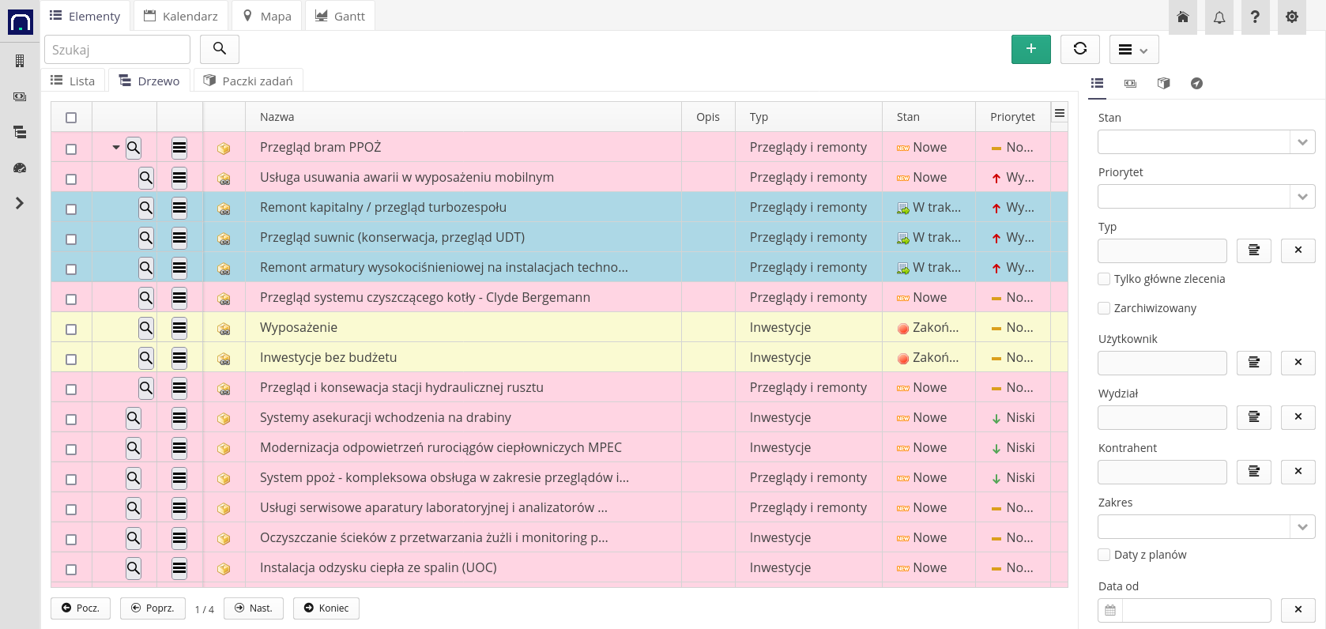Open the home page icon
This screenshot has width=1326, height=629.
pos(1182,17)
